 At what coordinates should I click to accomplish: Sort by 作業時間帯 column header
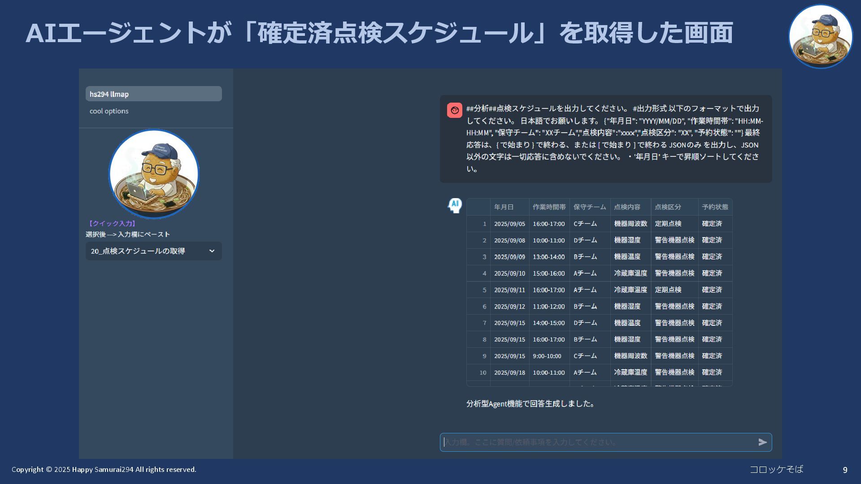549,207
